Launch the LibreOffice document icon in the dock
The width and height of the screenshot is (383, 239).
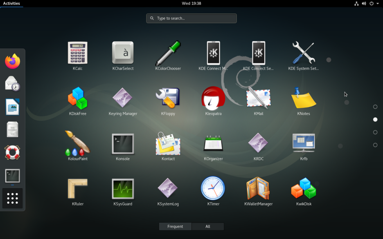12,107
